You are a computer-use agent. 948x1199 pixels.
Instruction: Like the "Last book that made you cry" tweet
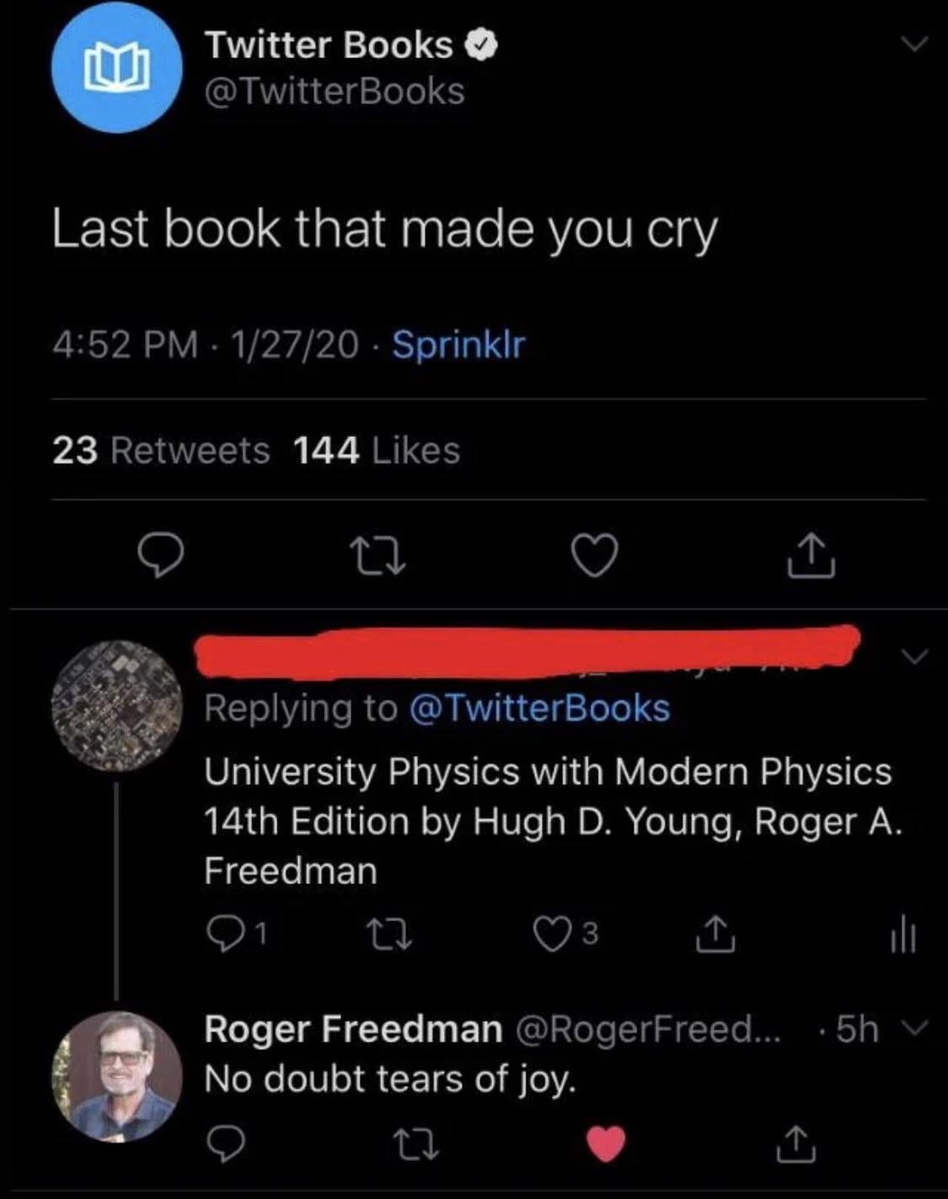click(595, 557)
